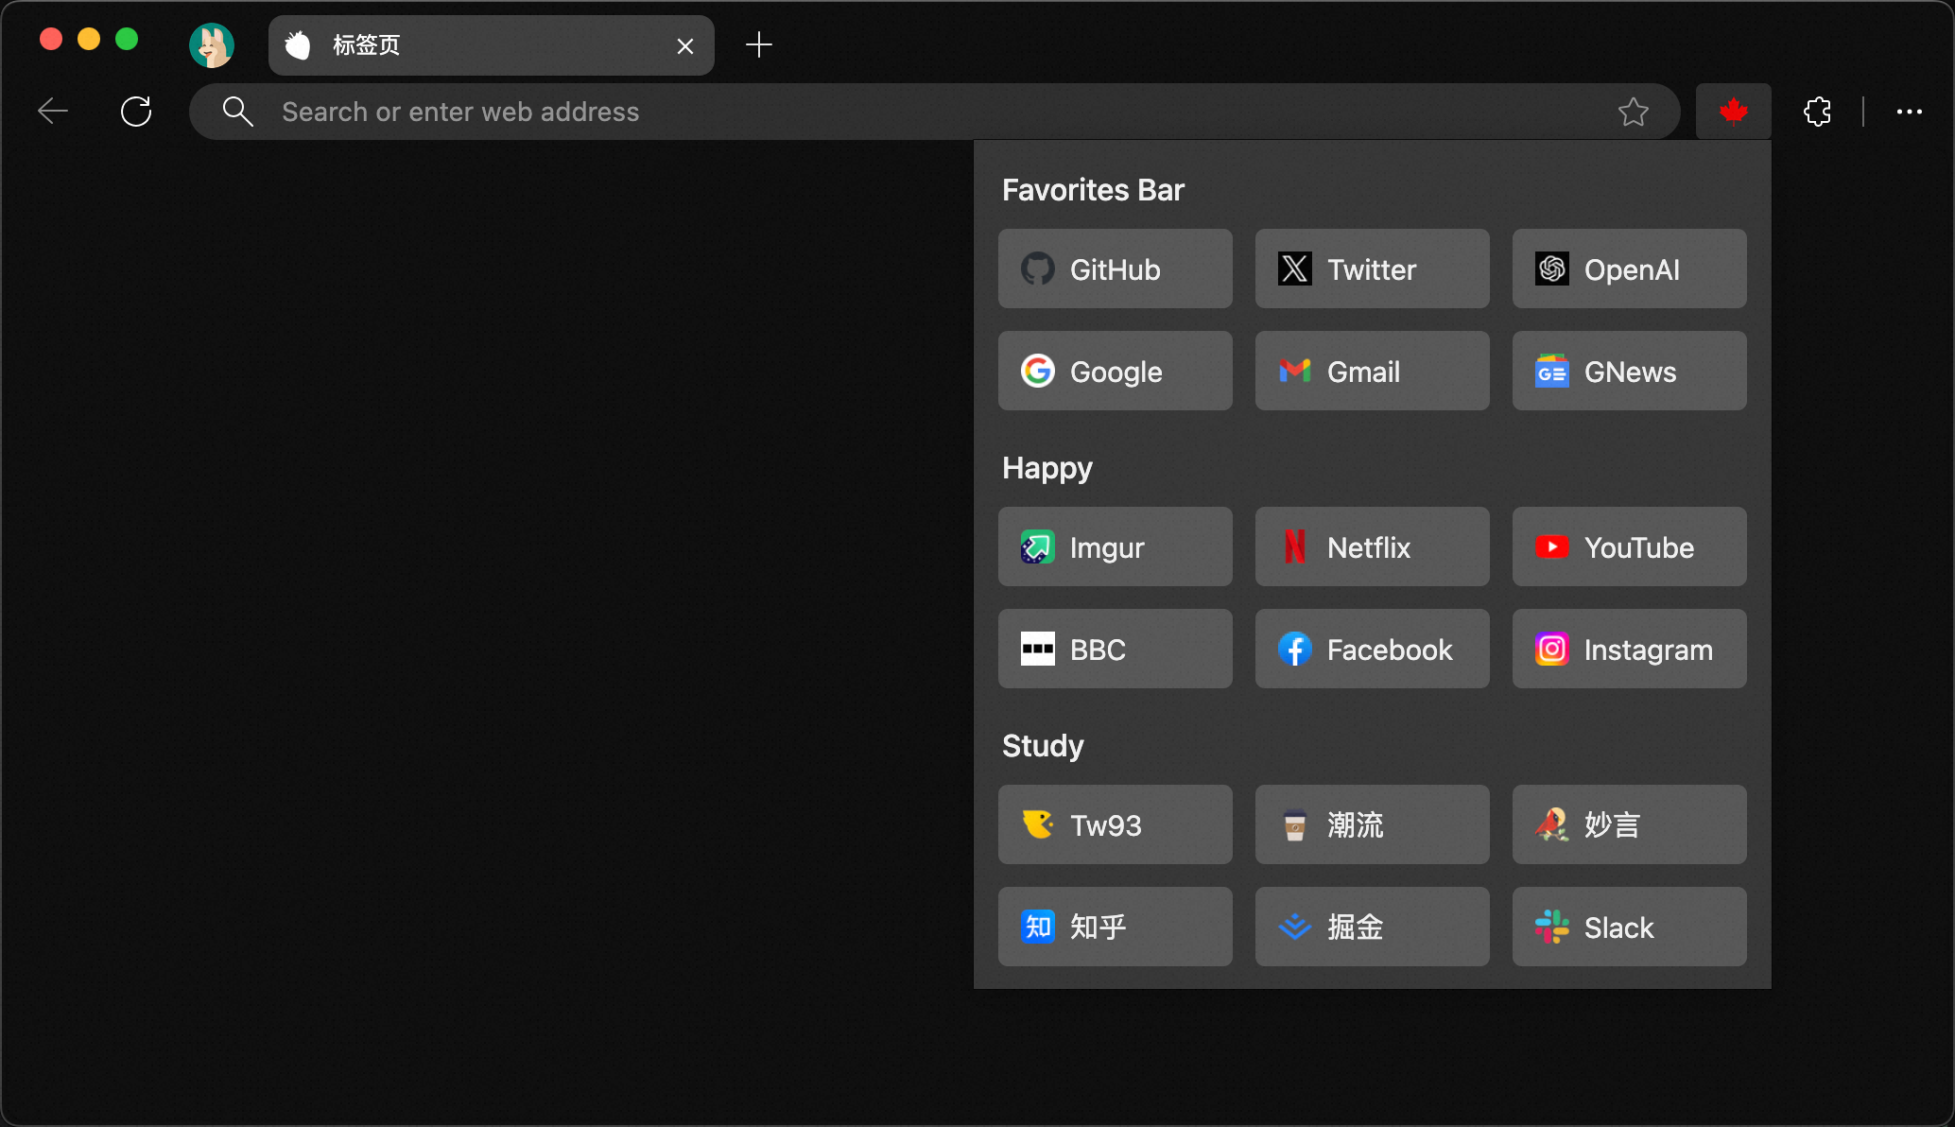Open the rabbit profile avatar
This screenshot has height=1127, width=1955.
pos(212,44)
